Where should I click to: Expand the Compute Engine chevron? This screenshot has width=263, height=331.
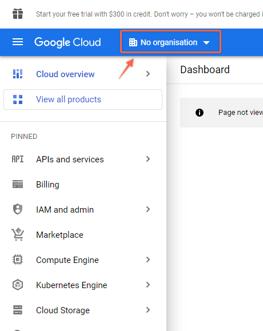pos(148,260)
